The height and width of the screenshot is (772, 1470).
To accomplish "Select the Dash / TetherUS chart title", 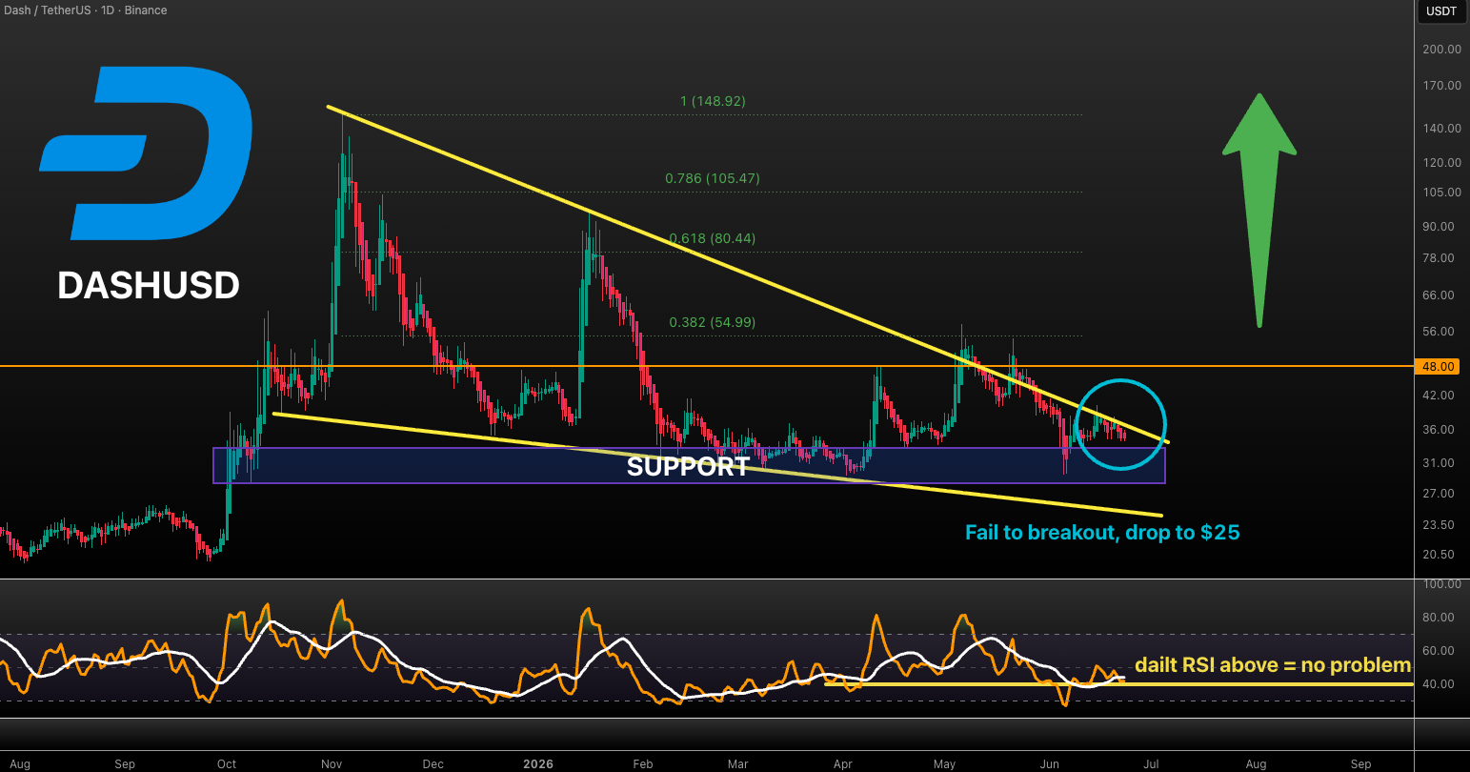I will (x=84, y=10).
